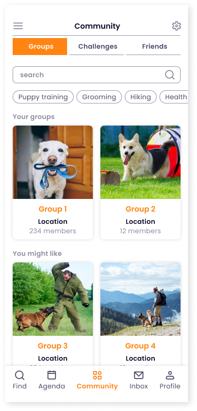Toggle the Grooming filter chip
The width and height of the screenshot is (197, 411).
[x=99, y=97]
